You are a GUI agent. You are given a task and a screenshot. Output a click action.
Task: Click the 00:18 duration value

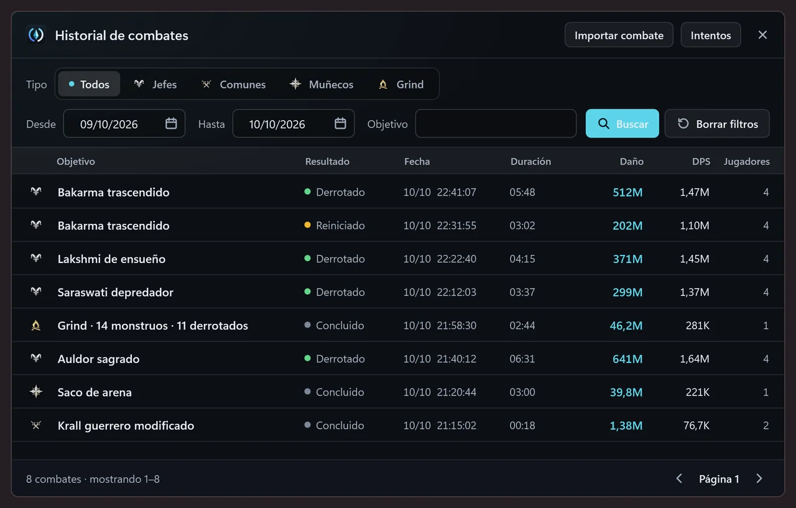tap(522, 425)
